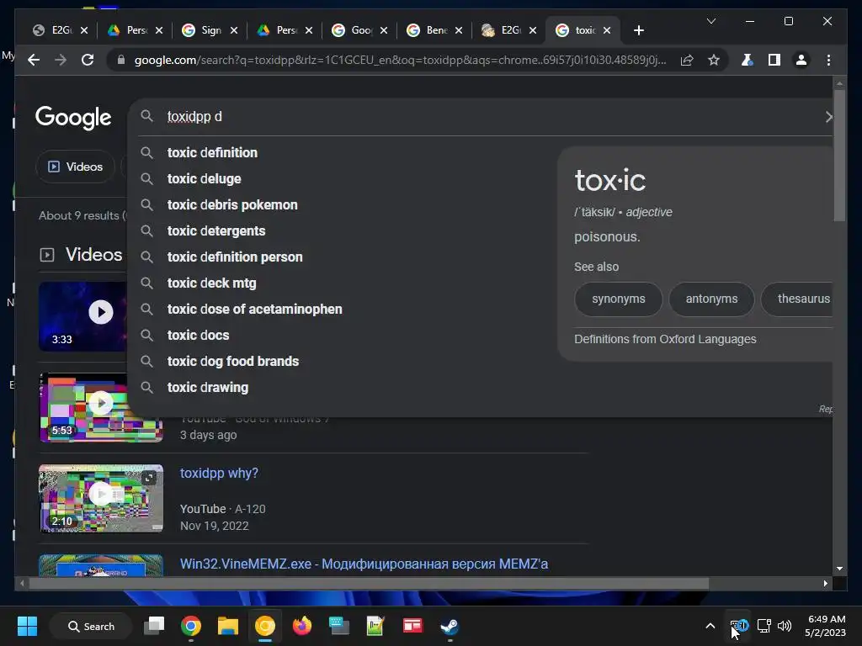Image resolution: width=862 pixels, height=646 pixels.
Task: Open the network status tray icon
Action: click(764, 626)
